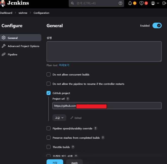Click the orange notification count badge
Viewport: 167px width, 164px height.
point(135,3)
